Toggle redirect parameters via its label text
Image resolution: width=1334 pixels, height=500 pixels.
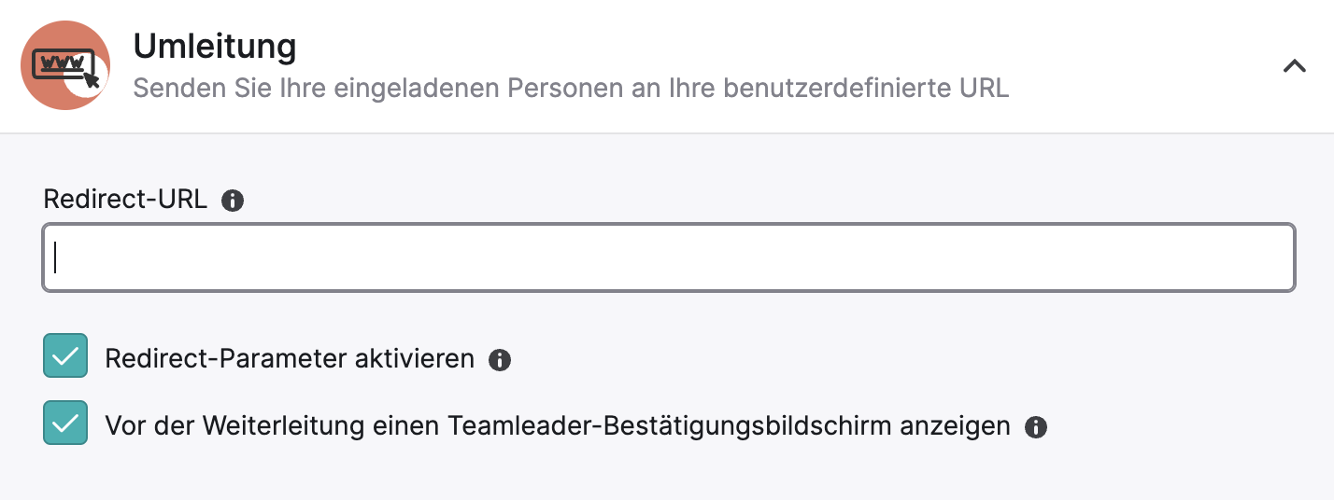[x=290, y=359]
